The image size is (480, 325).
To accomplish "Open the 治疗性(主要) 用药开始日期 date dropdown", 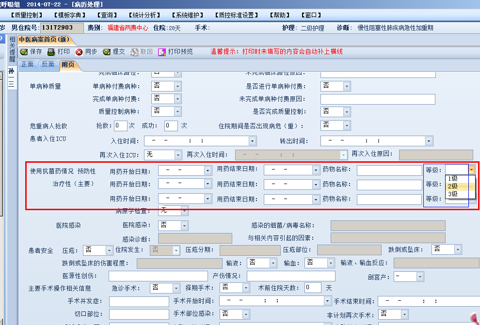I will (208, 184).
